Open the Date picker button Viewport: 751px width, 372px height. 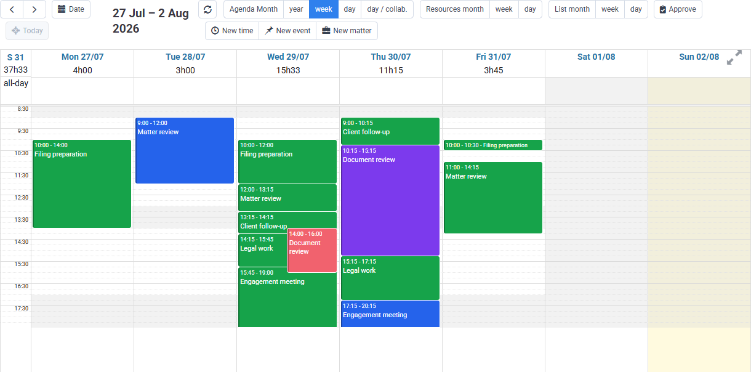click(x=71, y=9)
